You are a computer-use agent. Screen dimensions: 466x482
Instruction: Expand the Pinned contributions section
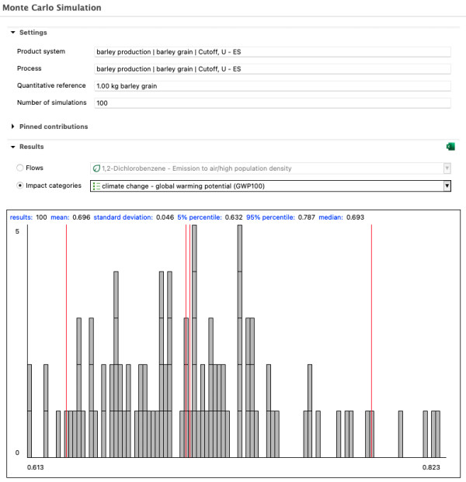pos(13,127)
